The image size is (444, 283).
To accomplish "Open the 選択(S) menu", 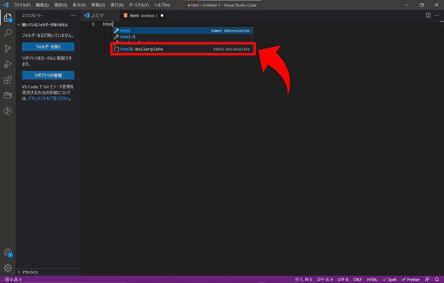I will click(x=61, y=5).
